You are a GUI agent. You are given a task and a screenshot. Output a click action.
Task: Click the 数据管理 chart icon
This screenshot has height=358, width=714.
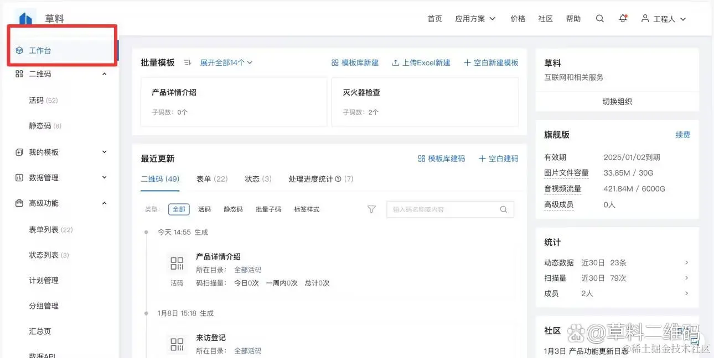19,177
